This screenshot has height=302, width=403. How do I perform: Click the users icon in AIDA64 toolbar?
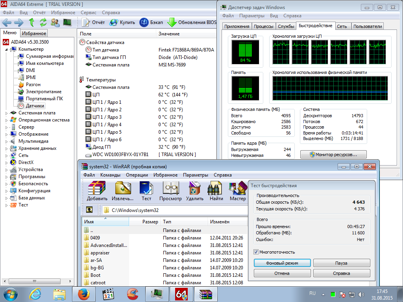[x=55, y=22]
